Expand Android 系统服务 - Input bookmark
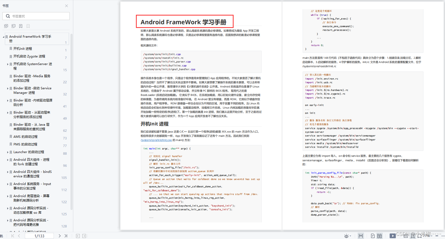The height and width of the screenshot is (239, 445). click(x=8, y=184)
